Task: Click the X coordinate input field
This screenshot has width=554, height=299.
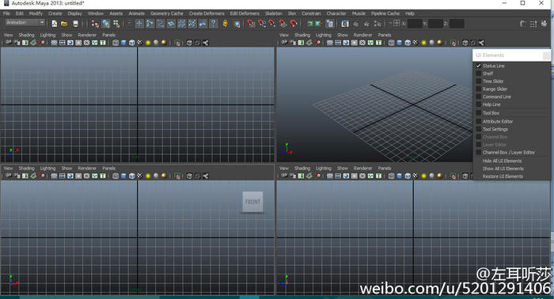Action: 415,24
